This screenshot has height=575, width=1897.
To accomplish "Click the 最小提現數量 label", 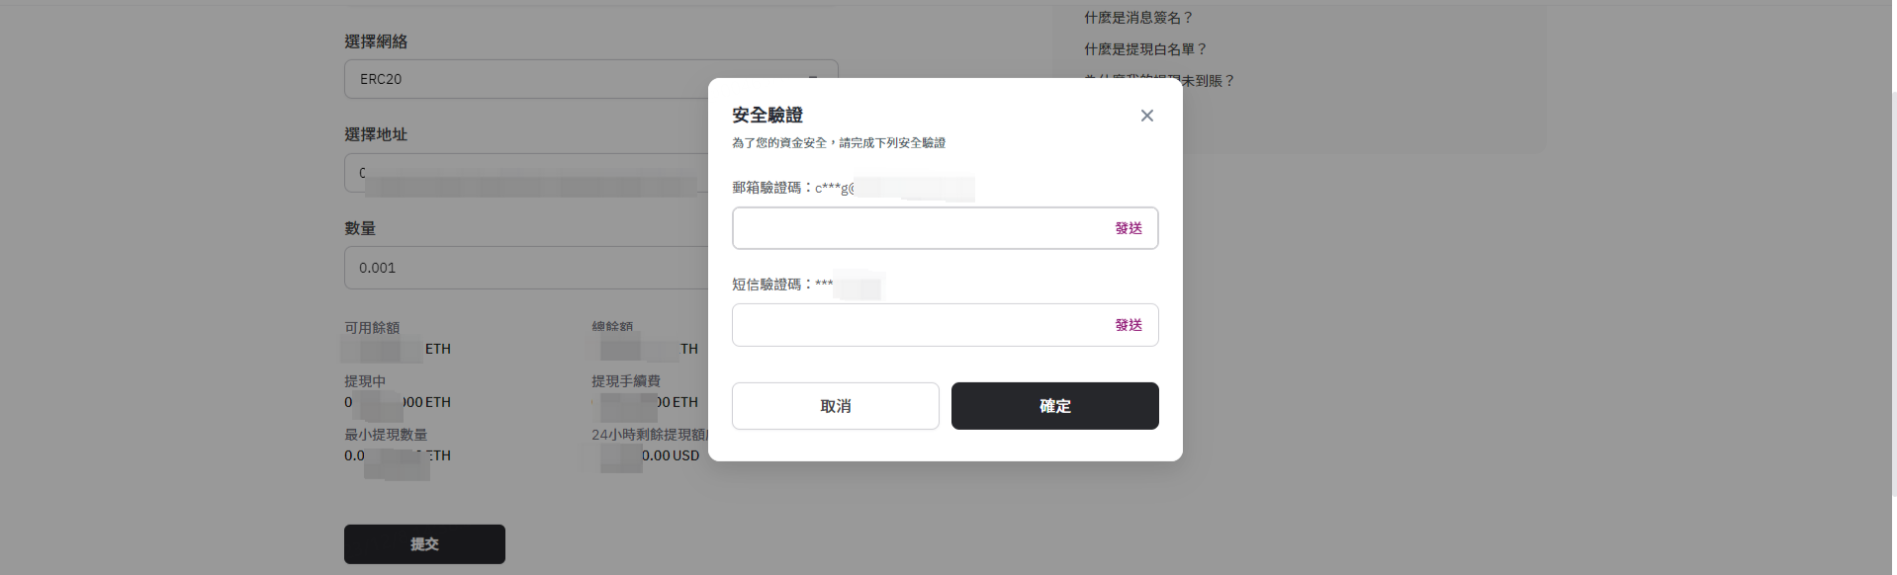I will (386, 435).
